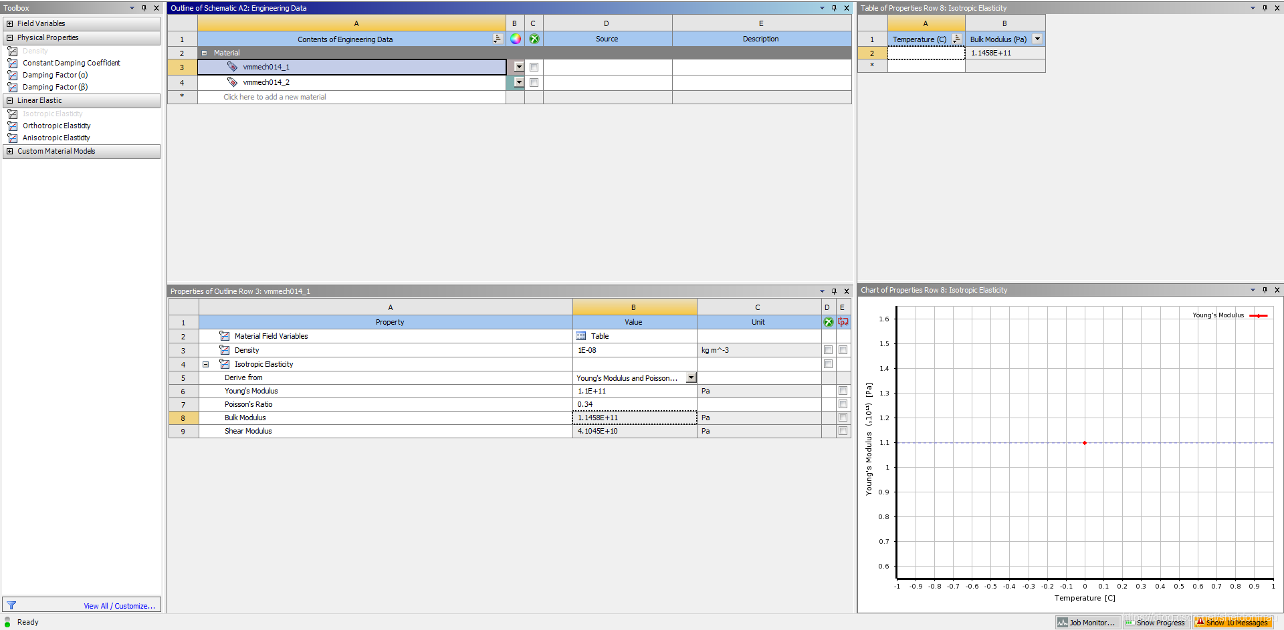Image resolution: width=1284 pixels, height=630 pixels.
Task: Expand the Field Variables group in Toolbox
Action: pos(10,23)
